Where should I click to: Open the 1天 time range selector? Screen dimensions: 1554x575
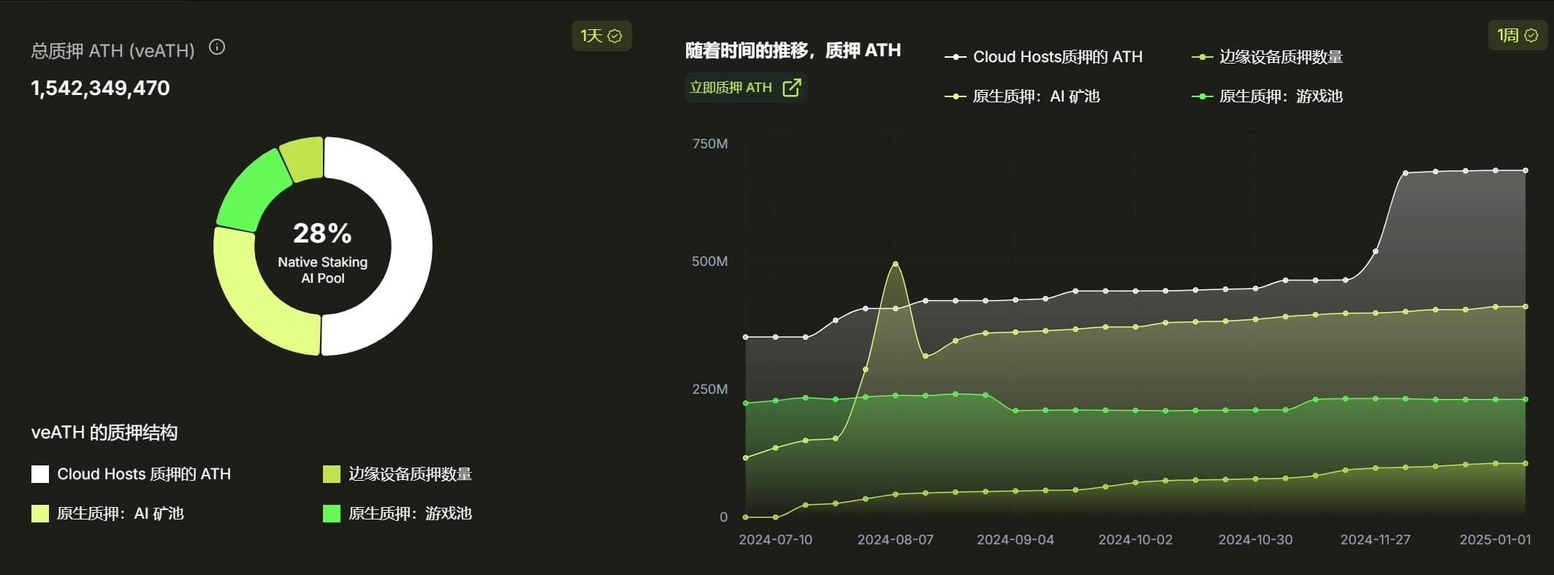click(x=601, y=36)
